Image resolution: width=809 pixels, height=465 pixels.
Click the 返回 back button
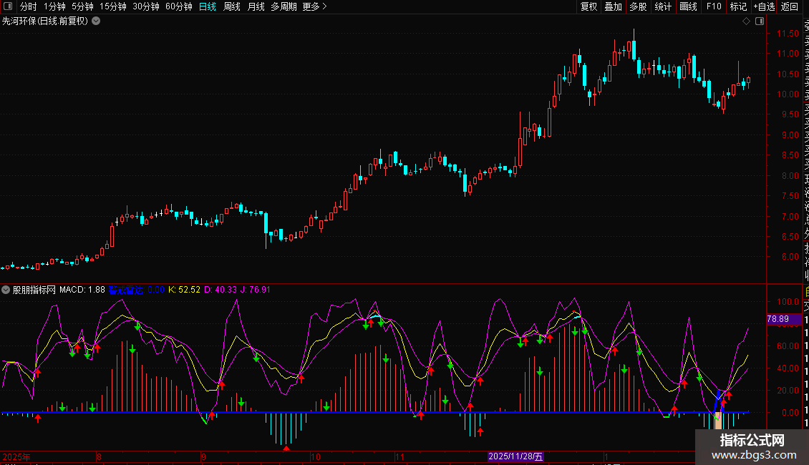(789, 6)
